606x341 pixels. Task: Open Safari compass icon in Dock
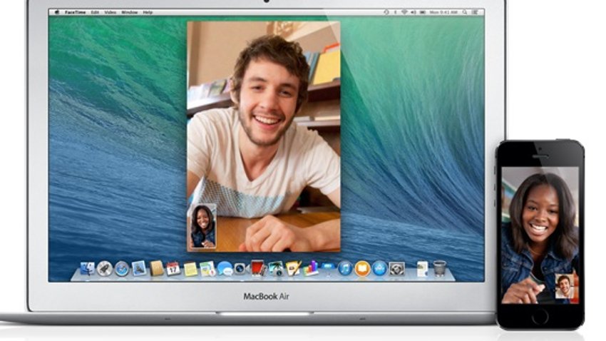click(122, 268)
